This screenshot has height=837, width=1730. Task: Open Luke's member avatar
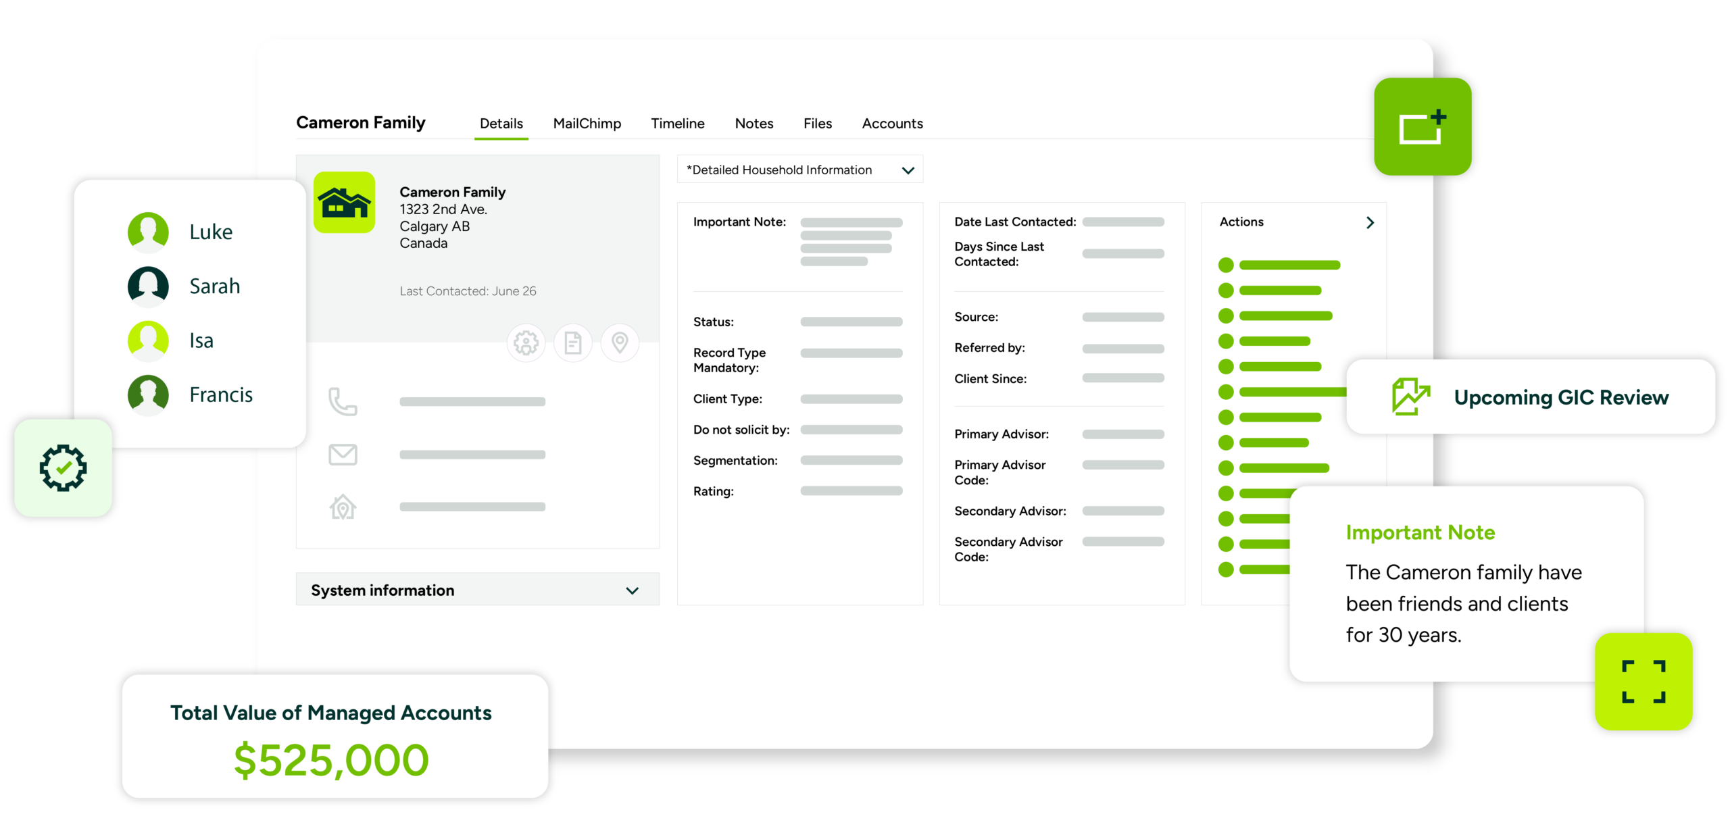click(148, 232)
